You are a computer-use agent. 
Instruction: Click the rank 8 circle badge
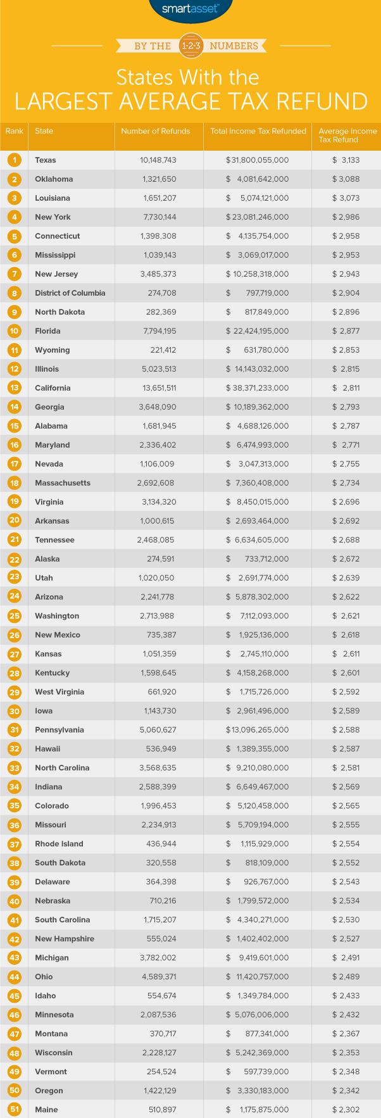[15, 293]
